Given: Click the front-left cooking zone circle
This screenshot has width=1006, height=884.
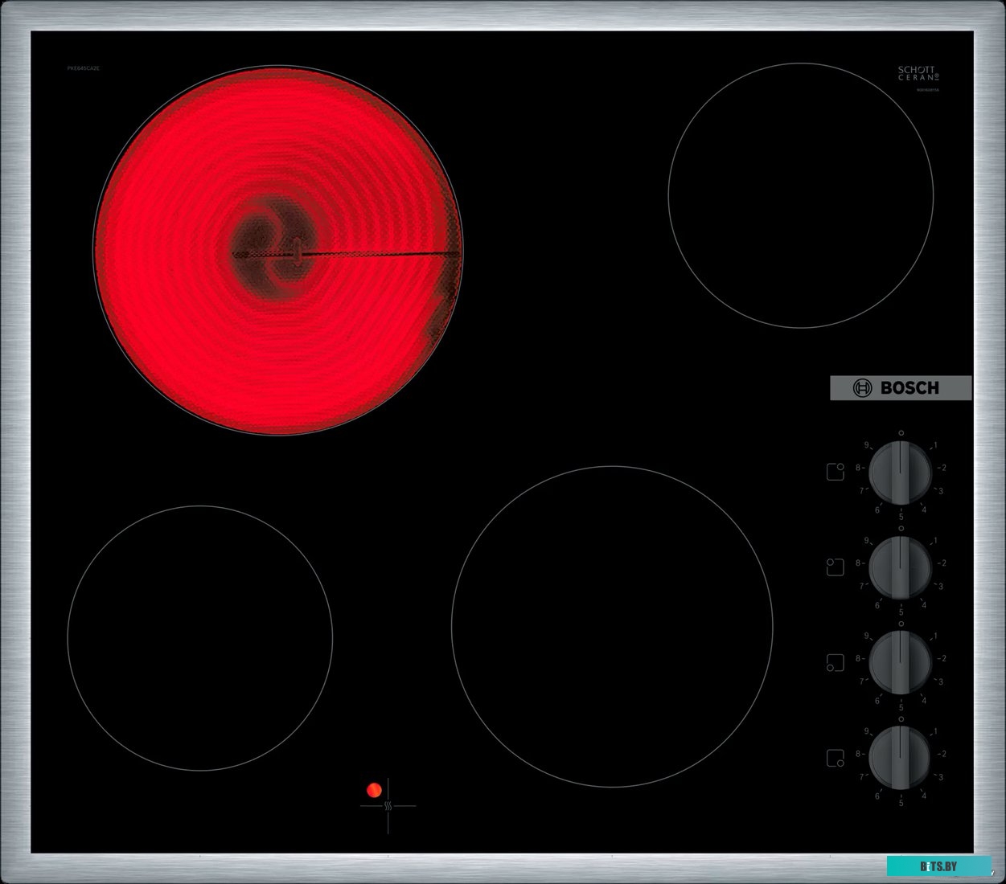Looking at the screenshot, I should [199, 637].
